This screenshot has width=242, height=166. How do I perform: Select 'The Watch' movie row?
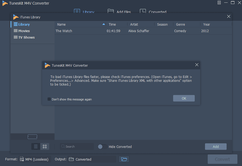tap(143, 31)
